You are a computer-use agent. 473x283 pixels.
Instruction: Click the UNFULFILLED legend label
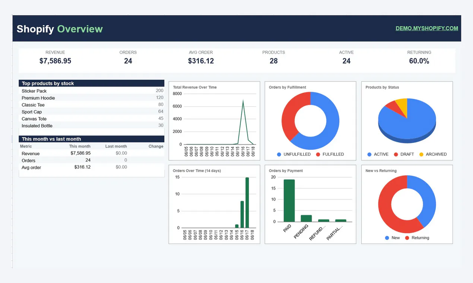297,154
